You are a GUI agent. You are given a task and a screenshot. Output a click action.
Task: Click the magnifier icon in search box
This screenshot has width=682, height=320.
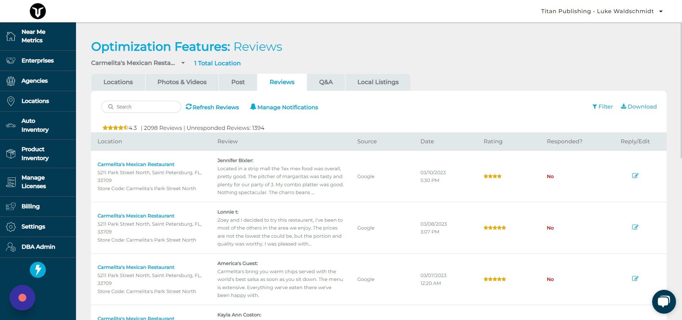[111, 107]
